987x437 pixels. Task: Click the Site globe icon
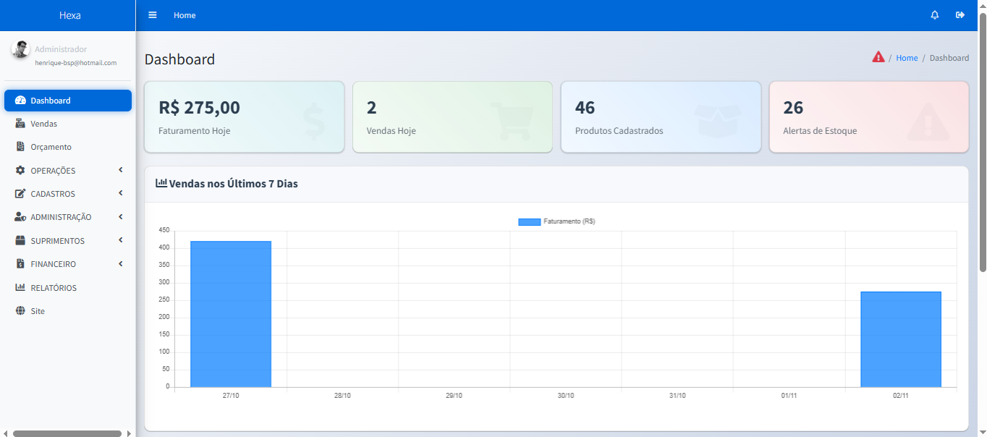coord(20,311)
